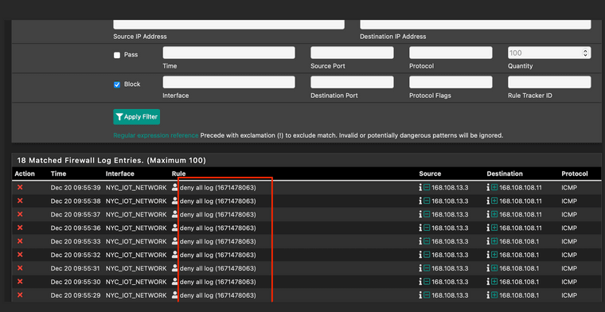The image size is (605, 312).
Task: Enable the Pass checkbox
Action: click(x=117, y=55)
